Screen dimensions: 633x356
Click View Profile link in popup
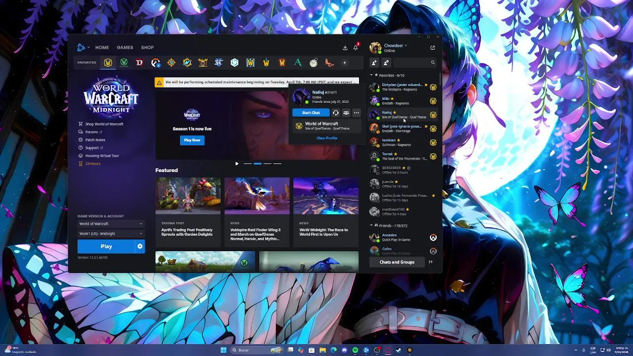tap(327, 138)
